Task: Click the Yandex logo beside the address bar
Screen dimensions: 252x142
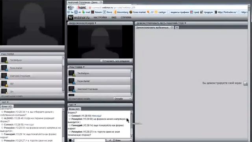Action: (82, 7)
